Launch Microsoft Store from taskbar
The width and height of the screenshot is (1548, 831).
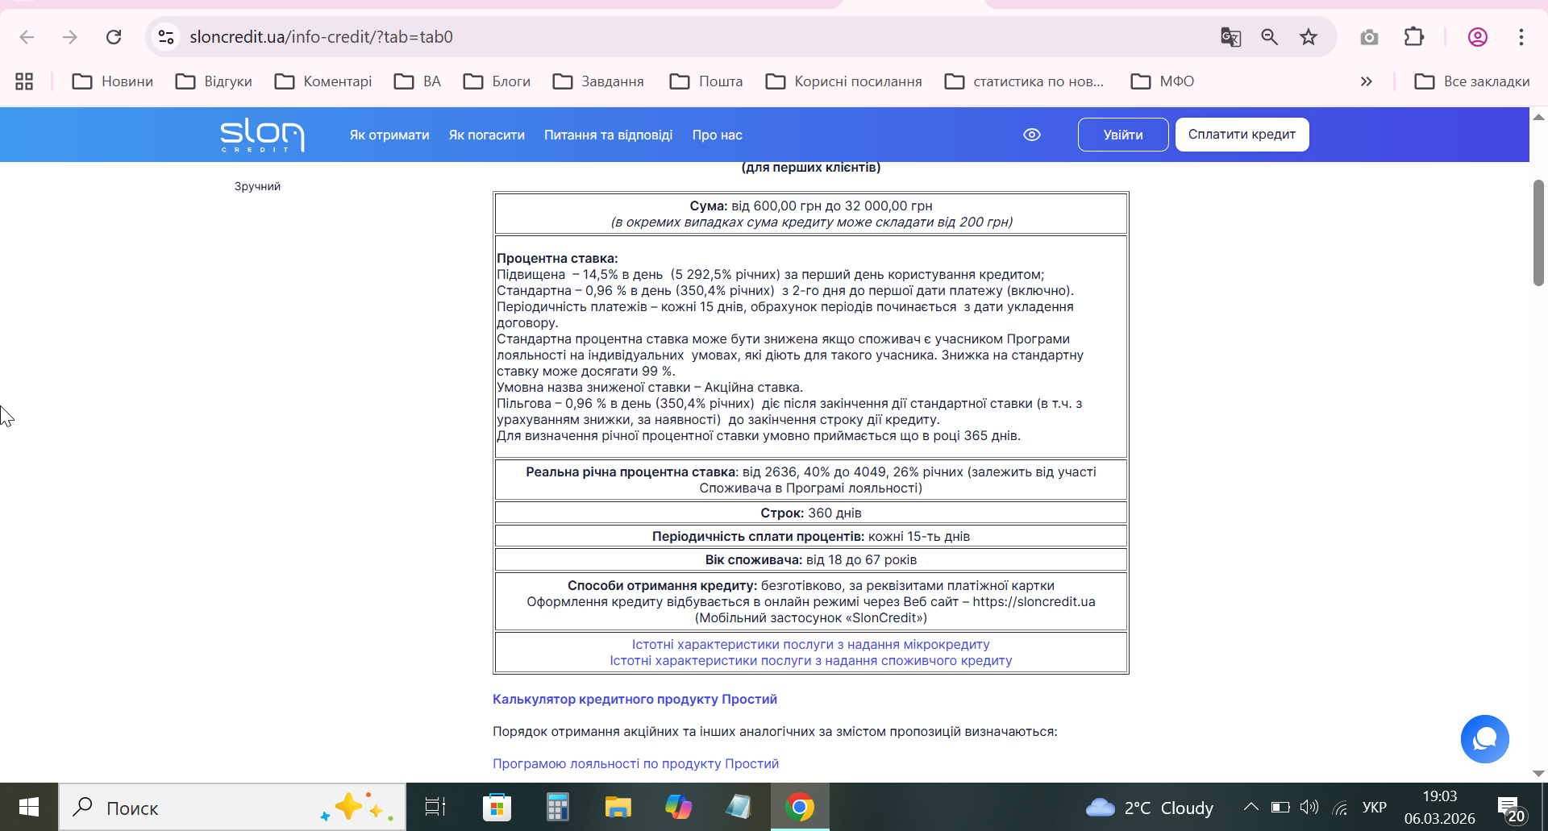pos(497,807)
